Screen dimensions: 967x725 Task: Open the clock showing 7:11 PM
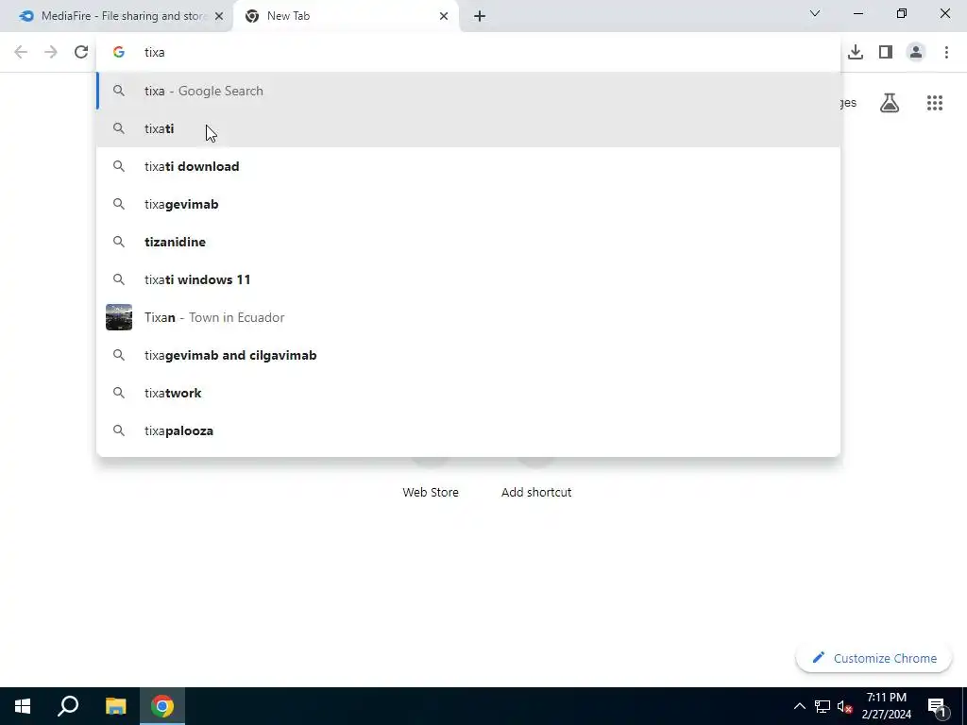coord(886,706)
